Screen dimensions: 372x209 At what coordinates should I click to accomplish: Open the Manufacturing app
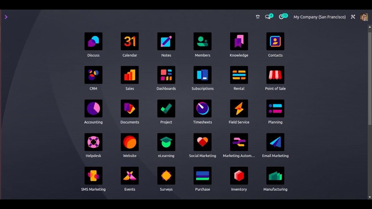(x=275, y=176)
